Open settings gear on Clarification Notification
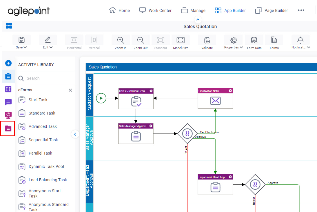This screenshot has width=317, height=212. (230, 91)
